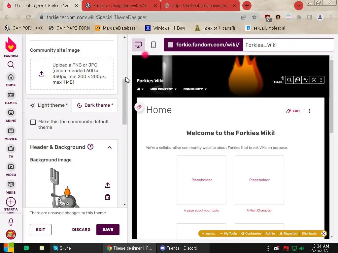This screenshot has width=338, height=253.
Task: Click the floating pencil edit icon beside Home
Action: coord(139,107)
